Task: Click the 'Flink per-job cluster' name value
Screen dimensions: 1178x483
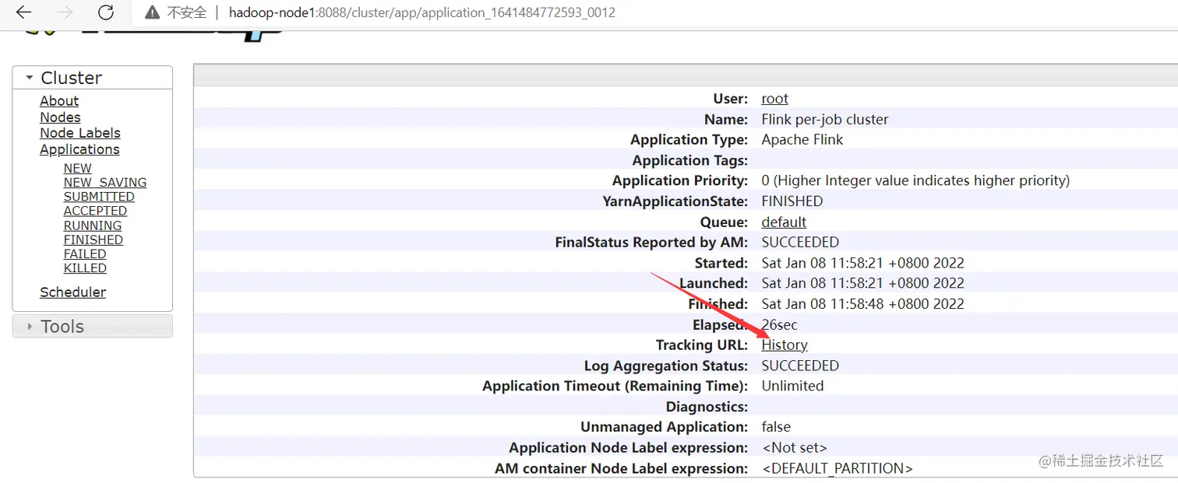Action: point(825,119)
